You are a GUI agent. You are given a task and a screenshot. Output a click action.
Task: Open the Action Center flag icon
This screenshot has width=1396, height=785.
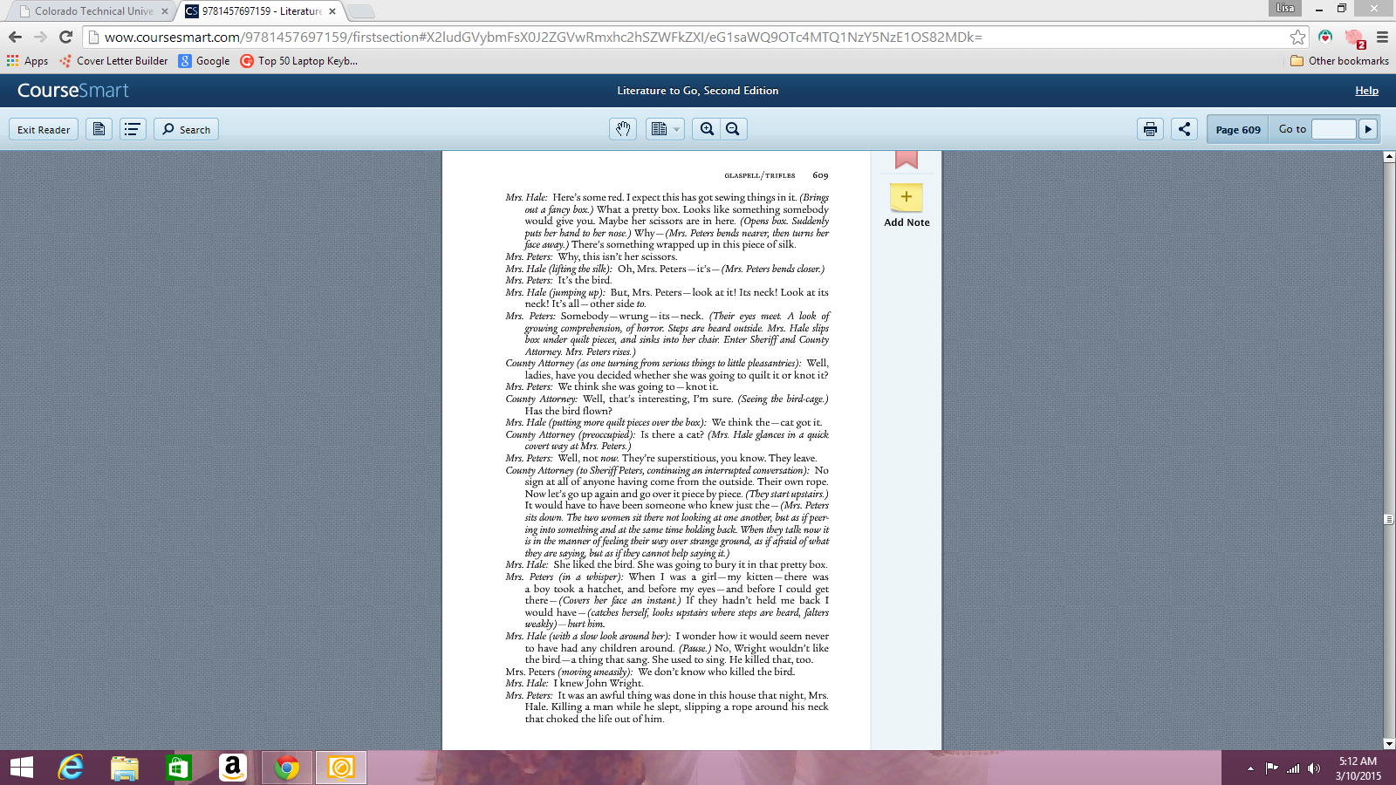(x=1271, y=768)
